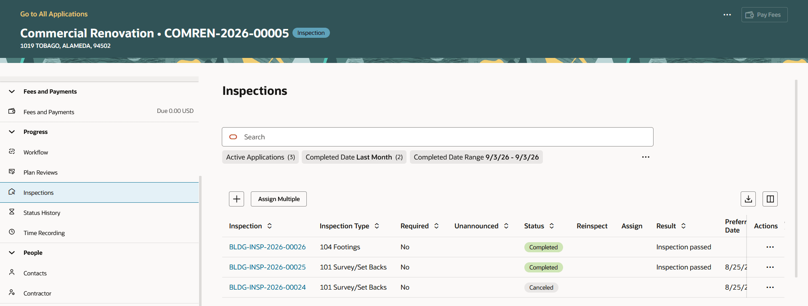Sort by Status column
The image size is (808, 306).
pyautogui.click(x=552, y=226)
